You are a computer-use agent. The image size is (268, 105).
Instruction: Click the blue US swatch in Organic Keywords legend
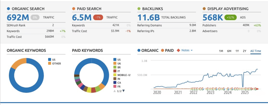click(49, 60)
